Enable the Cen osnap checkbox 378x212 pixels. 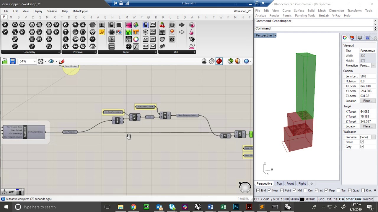305,191
